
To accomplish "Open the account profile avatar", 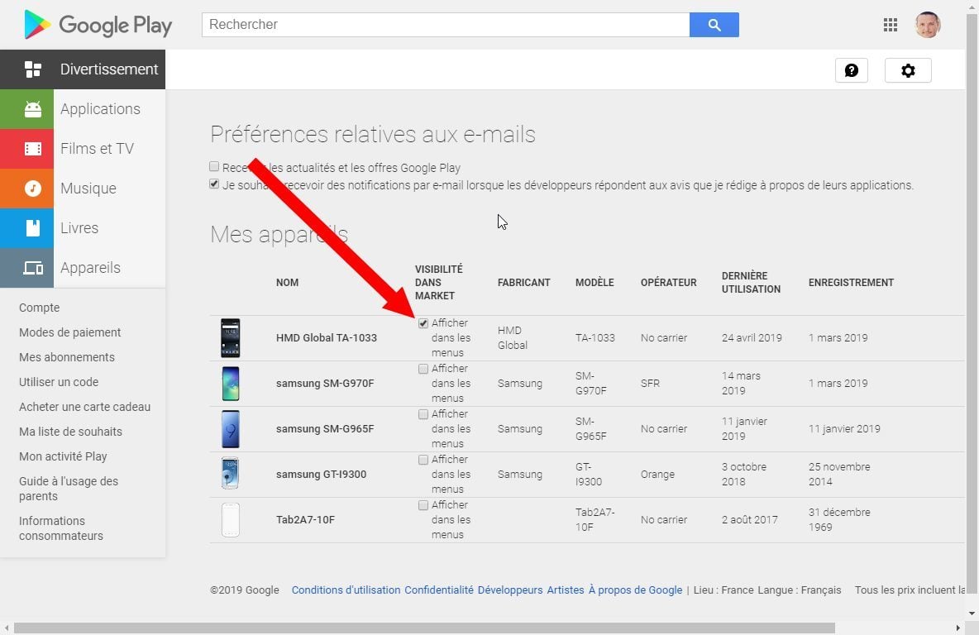I will click(x=927, y=25).
